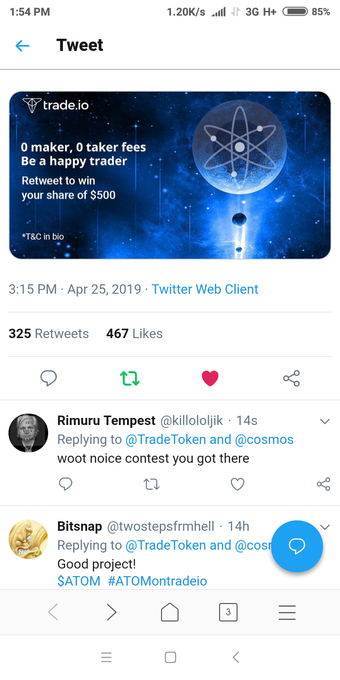
Task: Expand options chevron on Bitsnap's reply
Action: coord(324,527)
